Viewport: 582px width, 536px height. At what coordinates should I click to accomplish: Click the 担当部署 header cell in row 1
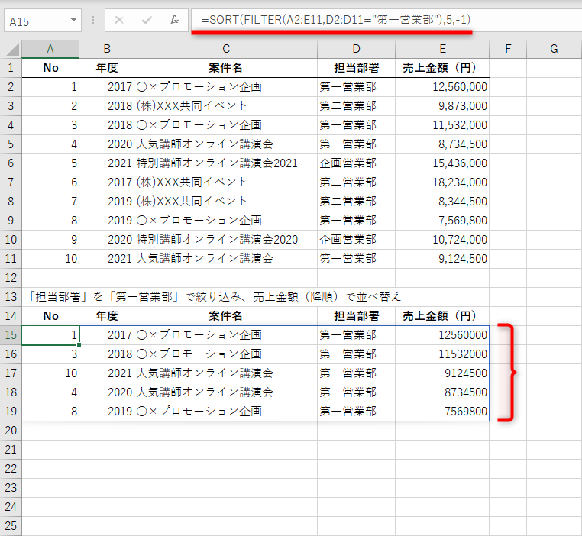pos(357,68)
